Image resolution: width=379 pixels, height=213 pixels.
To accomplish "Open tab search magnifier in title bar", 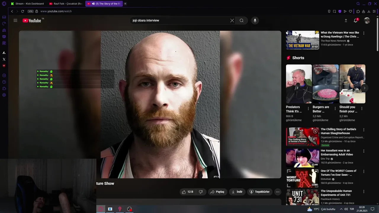I will point(358,4).
